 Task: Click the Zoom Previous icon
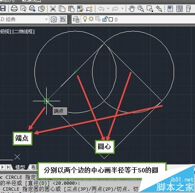(159, 9)
